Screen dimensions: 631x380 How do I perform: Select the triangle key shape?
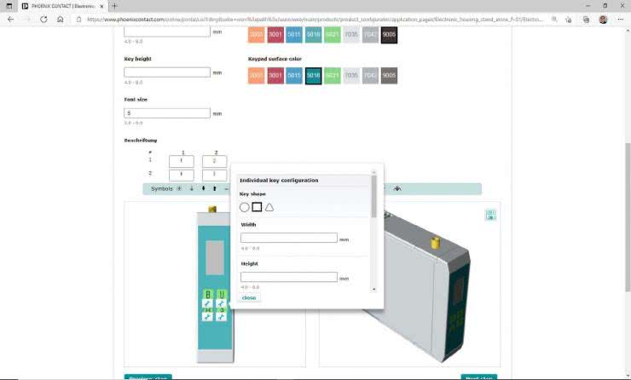pos(269,207)
